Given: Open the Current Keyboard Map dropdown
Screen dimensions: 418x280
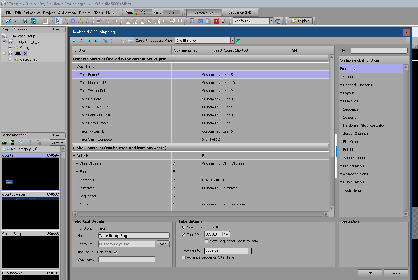Looking at the screenshot, I should coord(232,41).
